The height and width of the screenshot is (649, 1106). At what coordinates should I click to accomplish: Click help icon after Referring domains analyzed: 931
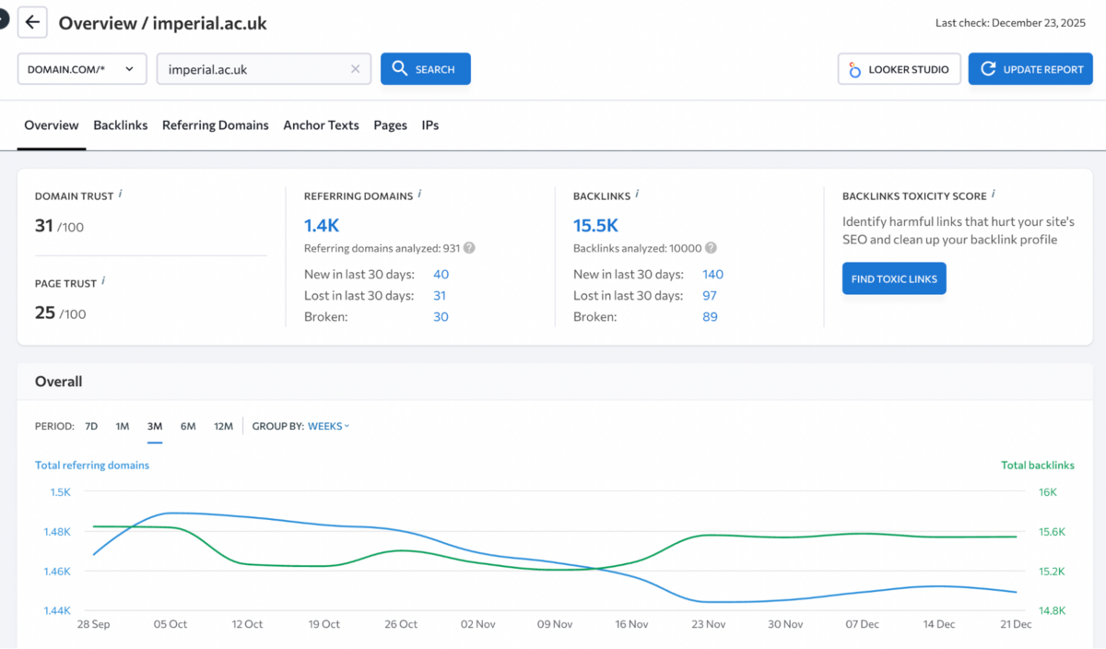469,248
